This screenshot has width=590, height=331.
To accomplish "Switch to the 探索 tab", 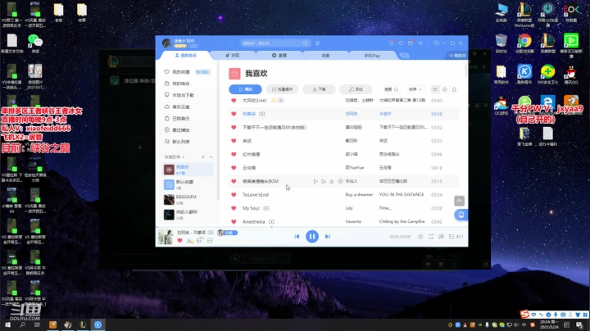I will tap(326, 55).
